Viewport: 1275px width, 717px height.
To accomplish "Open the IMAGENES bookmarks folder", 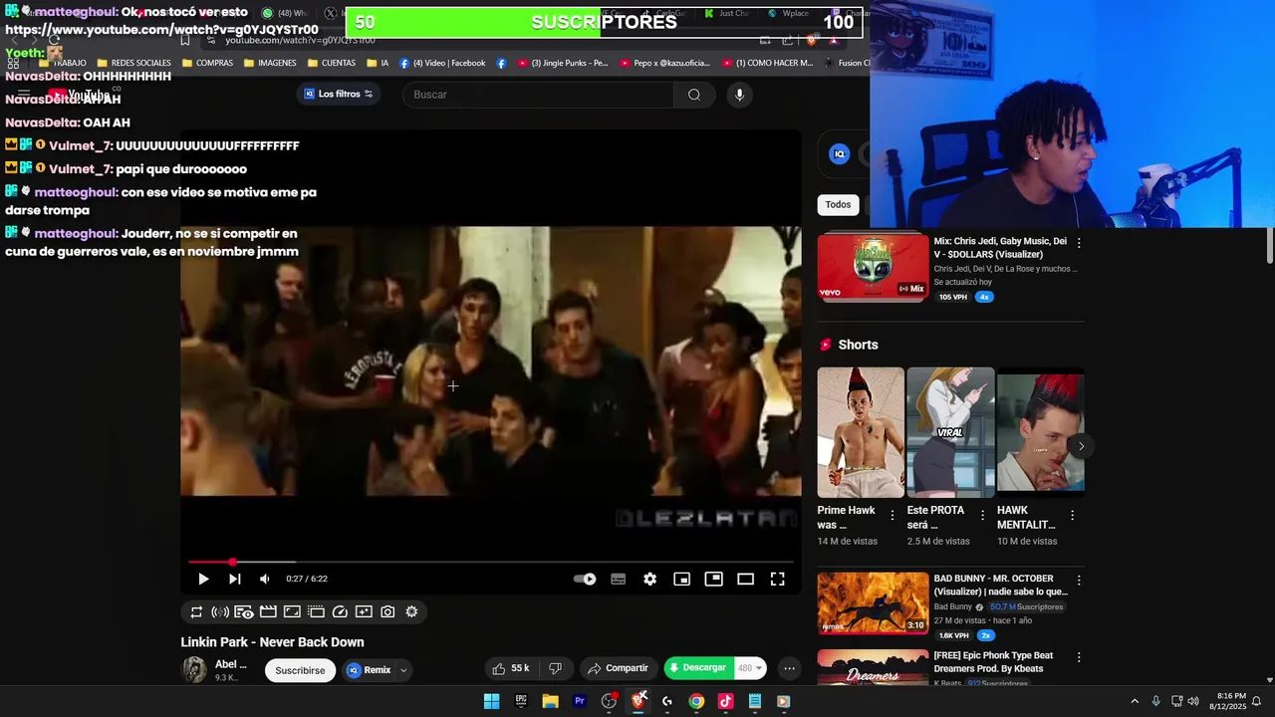I will tap(269, 63).
